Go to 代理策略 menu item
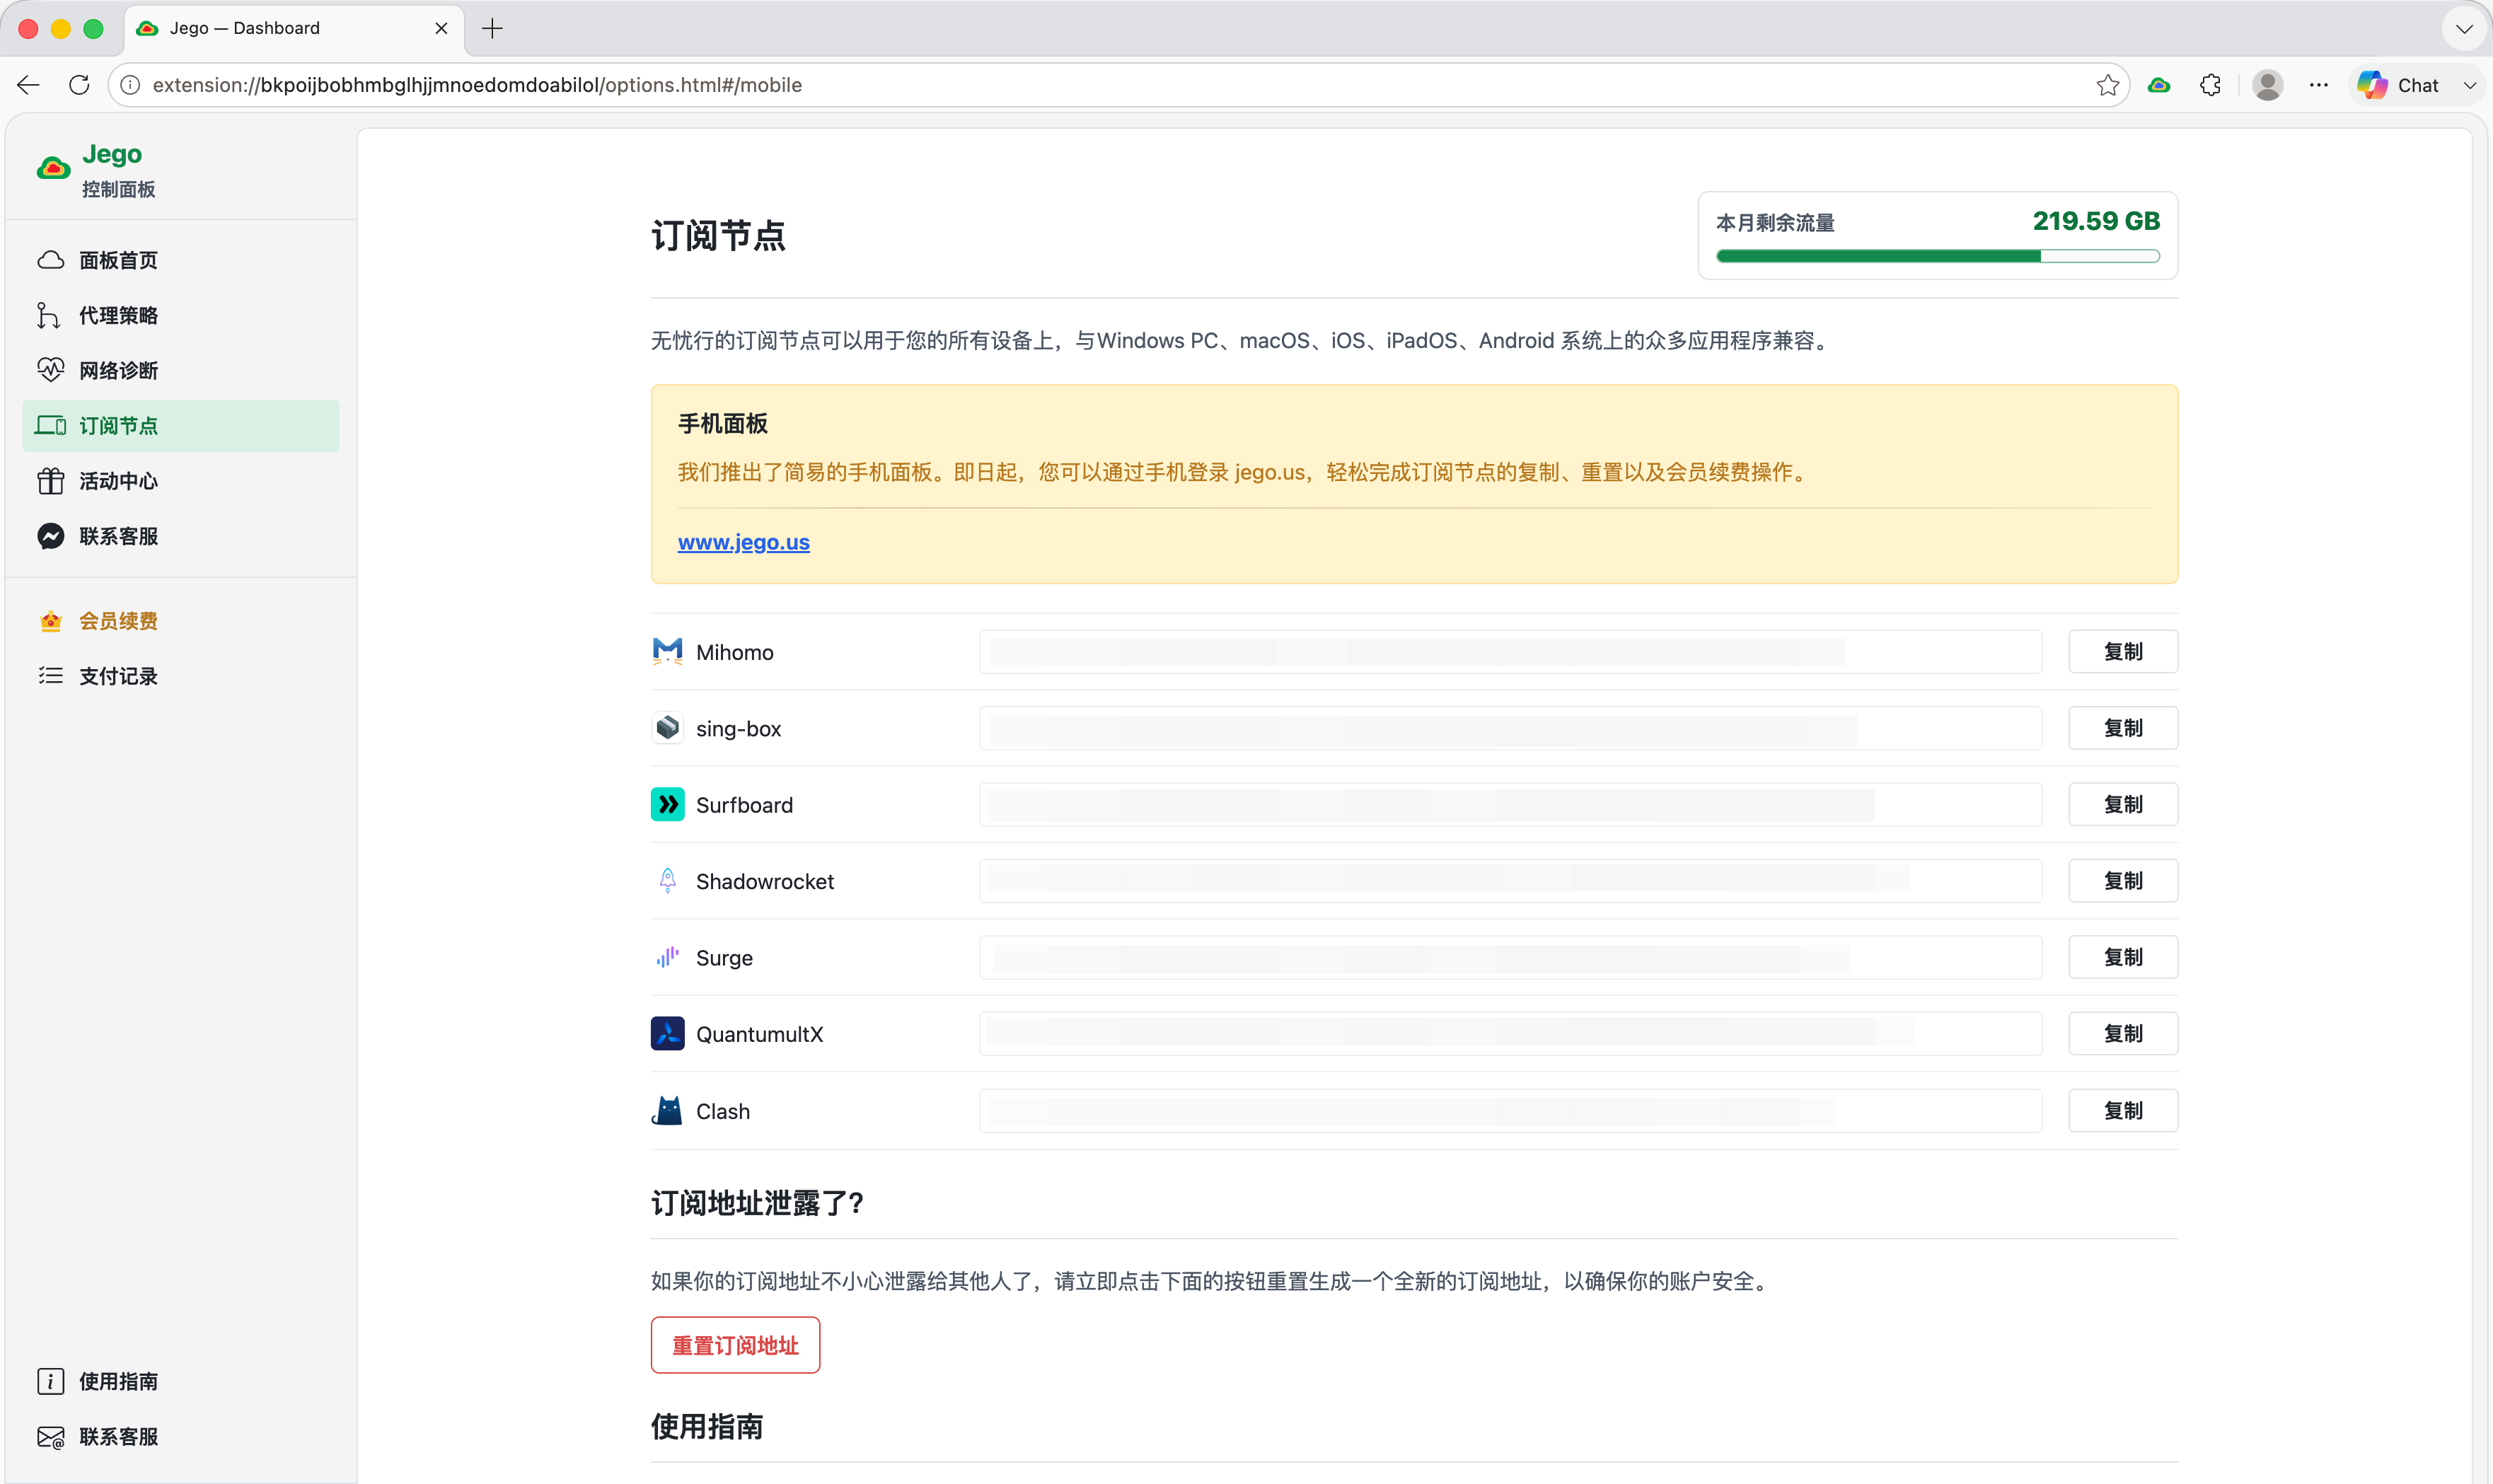Viewport: 2493px width, 1484px height. 181,315
